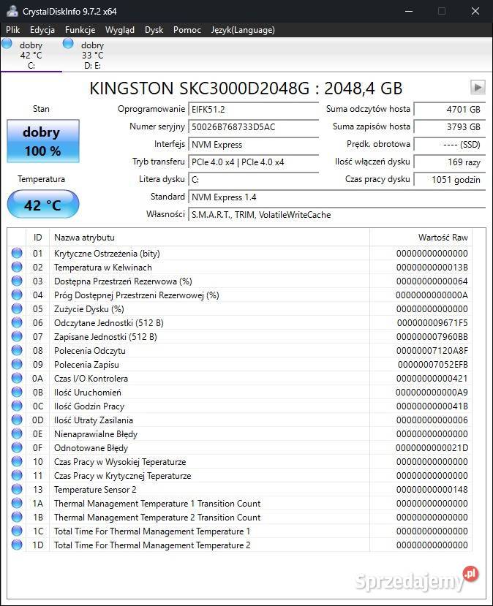Click raw value 00000009671F5
The width and height of the screenshot is (493, 606).
432,322
